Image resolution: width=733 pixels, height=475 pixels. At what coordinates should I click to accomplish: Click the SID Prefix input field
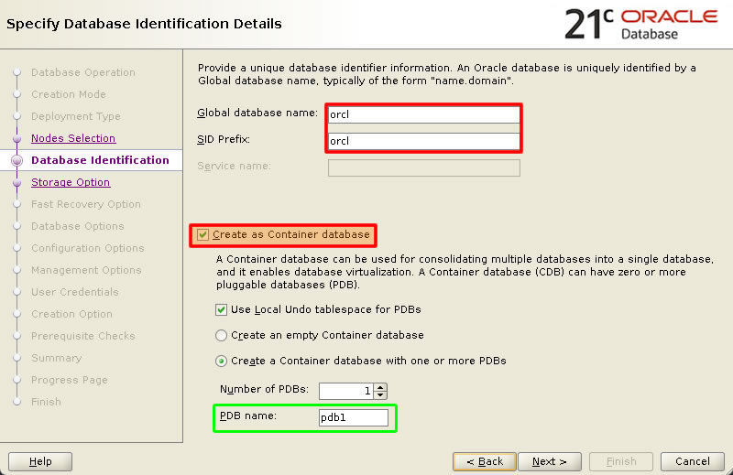click(424, 141)
